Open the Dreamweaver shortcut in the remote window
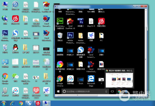 (x=60, y=21)
